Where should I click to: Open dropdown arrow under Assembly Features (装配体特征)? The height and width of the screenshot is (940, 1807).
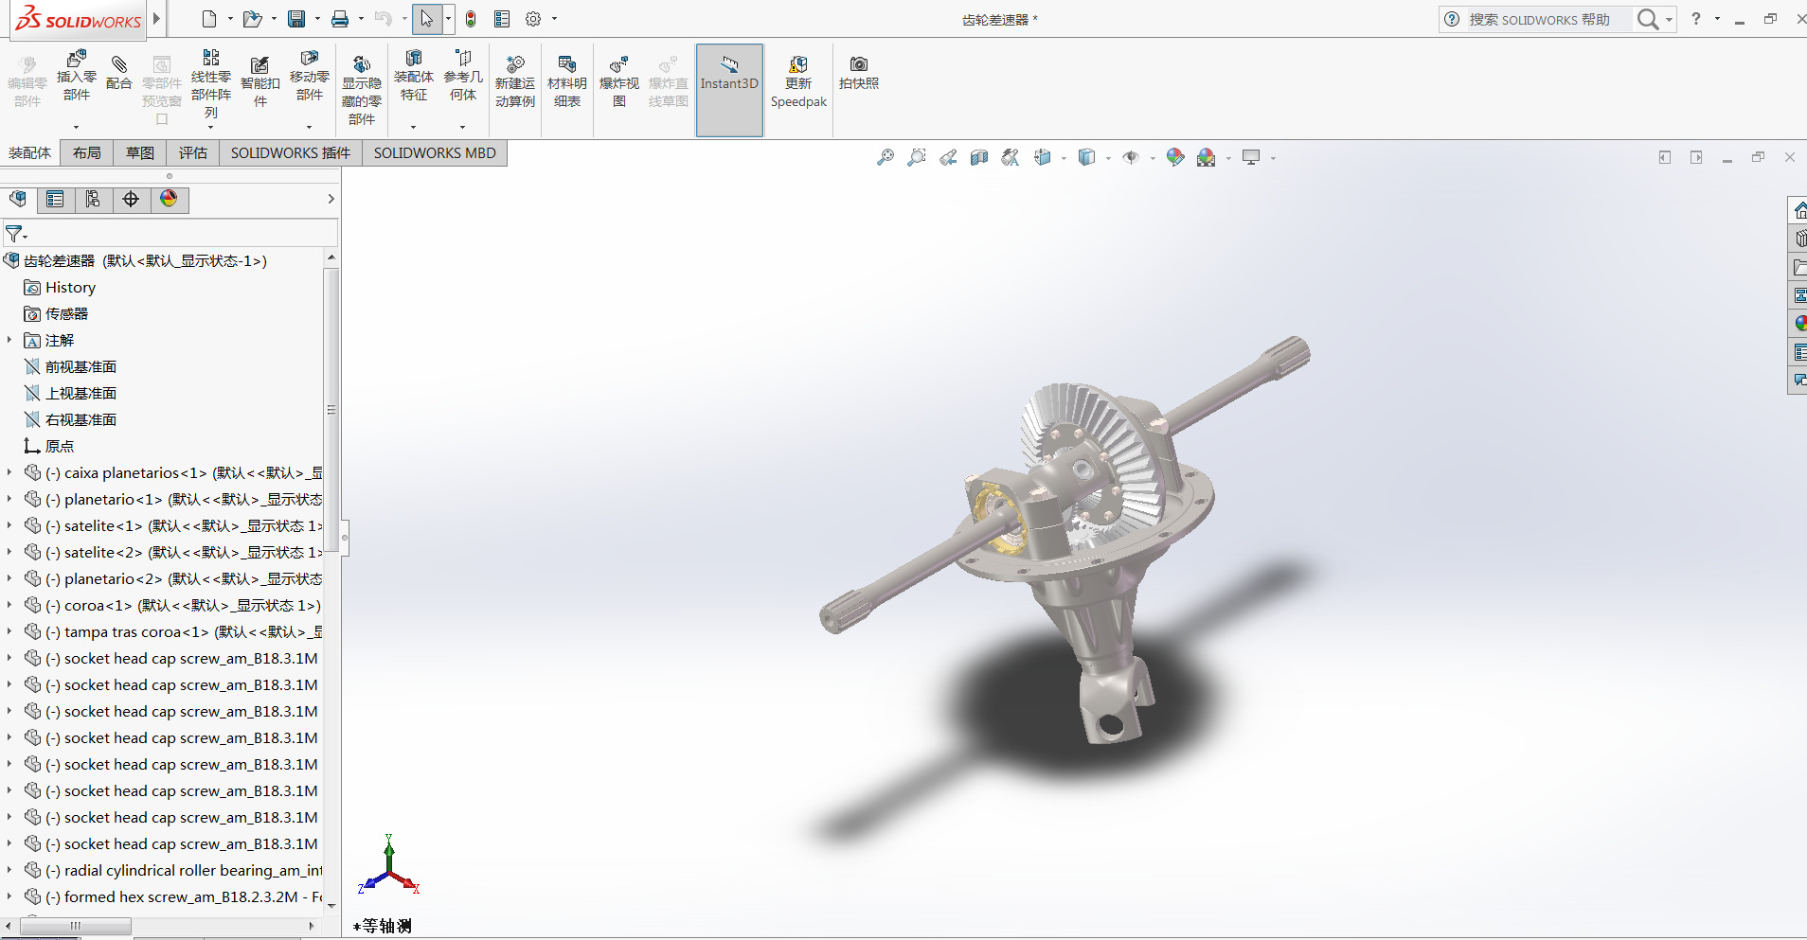(413, 126)
